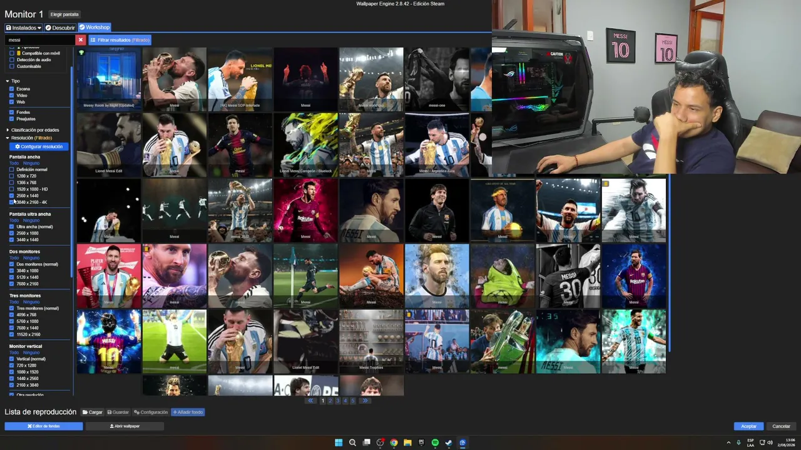Click Abrir wallpaper button
Viewport: 801px width, 450px height.
pyautogui.click(x=125, y=426)
